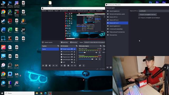Mute desktop audio speaker icon
The width and height of the screenshot is (169, 95).
[x=96, y=53]
